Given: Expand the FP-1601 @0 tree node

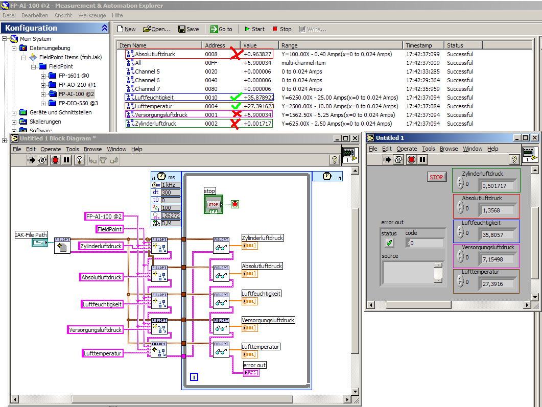Looking at the screenshot, I should 43,76.
